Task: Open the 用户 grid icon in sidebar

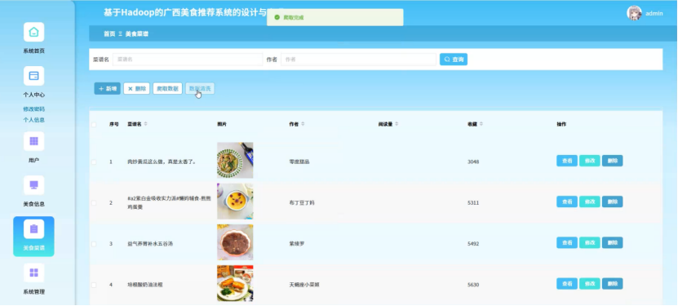Action: tap(33, 141)
